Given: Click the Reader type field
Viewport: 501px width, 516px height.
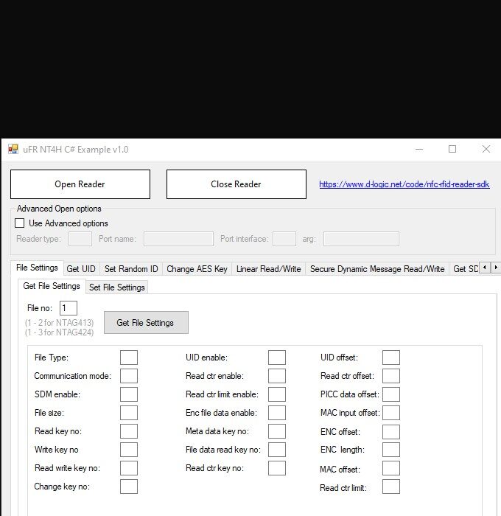Looking at the screenshot, I should [x=80, y=239].
